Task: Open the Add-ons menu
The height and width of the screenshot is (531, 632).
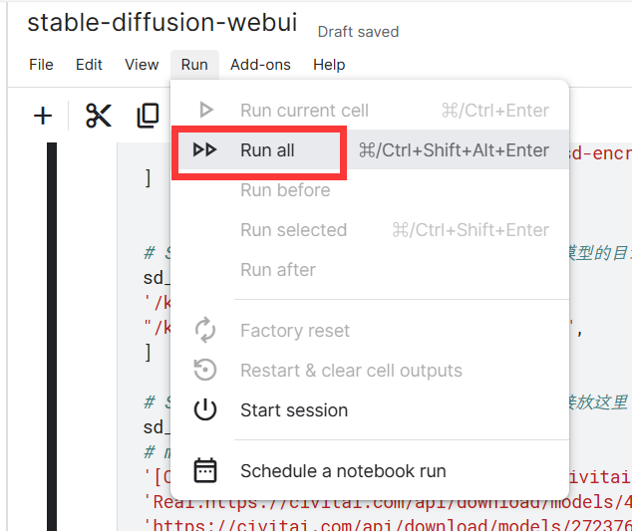Action: 260,65
